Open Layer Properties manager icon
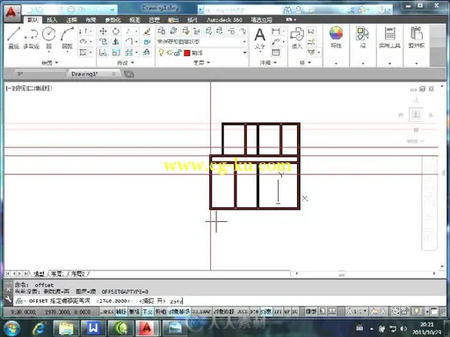The width and height of the screenshot is (450, 337). 162,31
